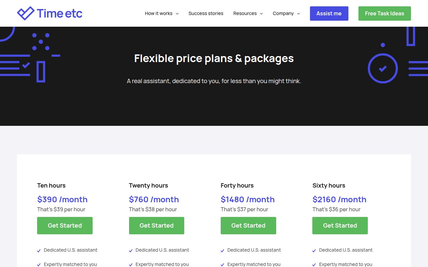Click the checkmark under the Forty hours plan
The width and height of the screenshot is (428, 267).
pyautogui.click(x=222, y=251)
